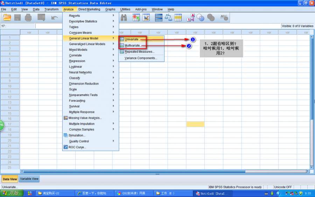This screenshot has height=197, width=315.
Task: Open the Neural Networks menu entry
Action: pos(91,72)
